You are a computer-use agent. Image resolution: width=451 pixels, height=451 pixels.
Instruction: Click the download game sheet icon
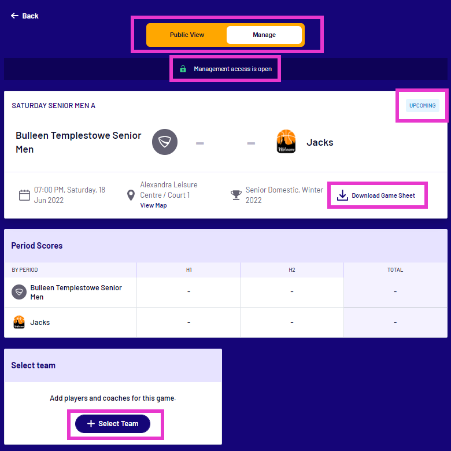[342, 195]
